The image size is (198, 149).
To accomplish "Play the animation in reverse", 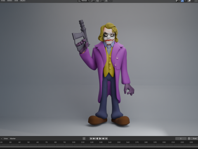I will (97, 138).
